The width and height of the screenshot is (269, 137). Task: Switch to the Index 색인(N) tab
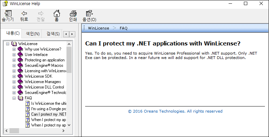[x=33, y=34]
